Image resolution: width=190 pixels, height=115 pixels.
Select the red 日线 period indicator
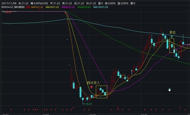28,7
